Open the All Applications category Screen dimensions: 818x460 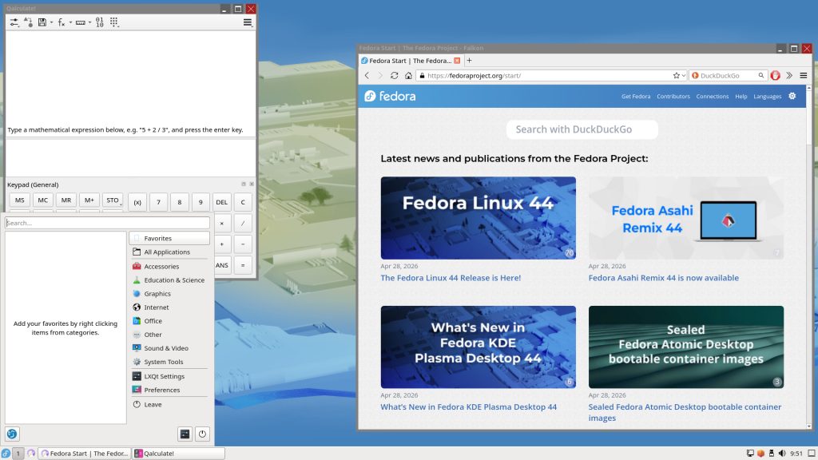coord(169,252)
